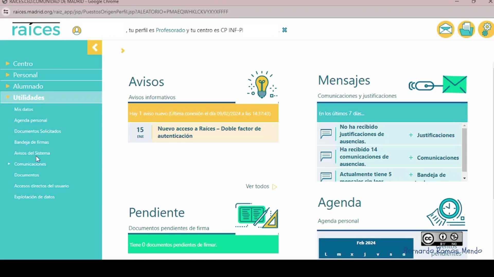This screenshot has width=494, height=277.
Task: Click the small yellow breadcrumb arrow
Action: 123,51
